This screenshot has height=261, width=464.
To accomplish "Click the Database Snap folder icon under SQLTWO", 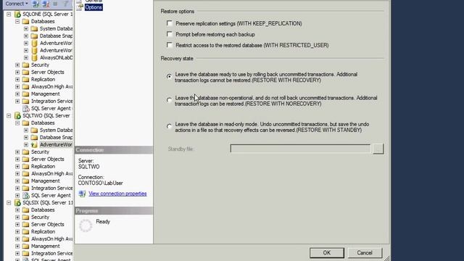I will 34,138.
